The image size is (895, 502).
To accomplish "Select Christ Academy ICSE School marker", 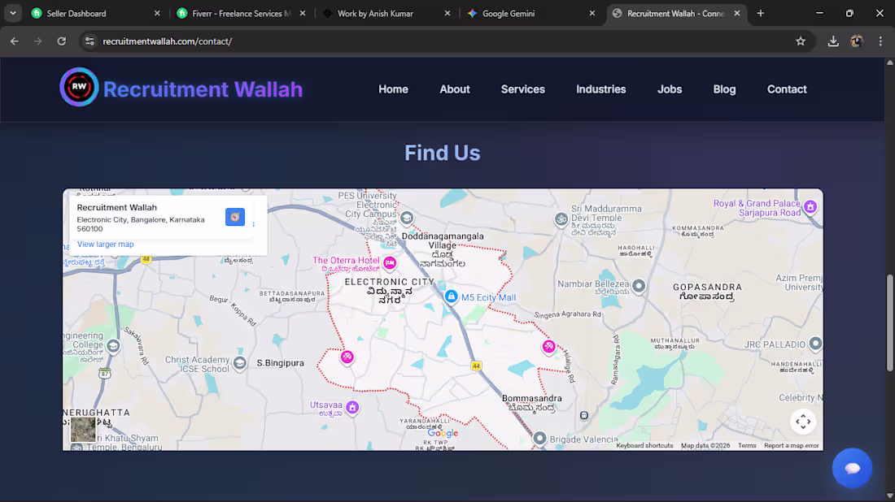I will pos(240,363).
